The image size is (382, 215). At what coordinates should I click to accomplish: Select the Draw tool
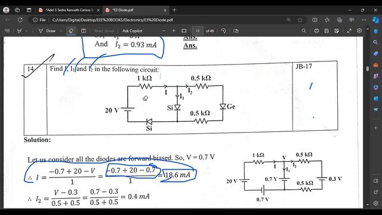48,30
